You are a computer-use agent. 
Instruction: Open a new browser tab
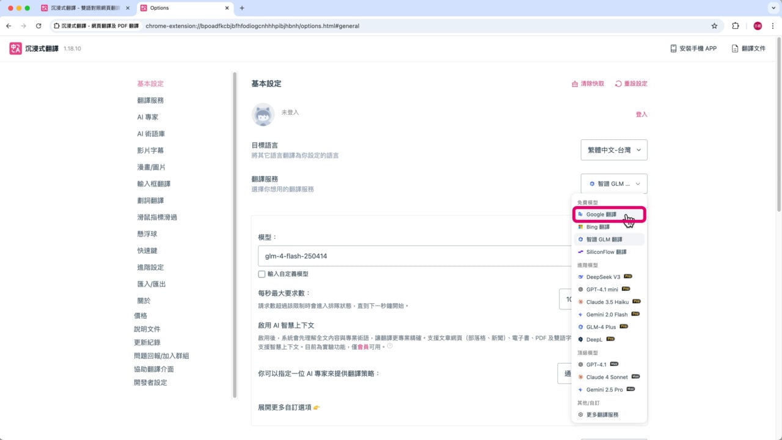[x=242, y=8]
